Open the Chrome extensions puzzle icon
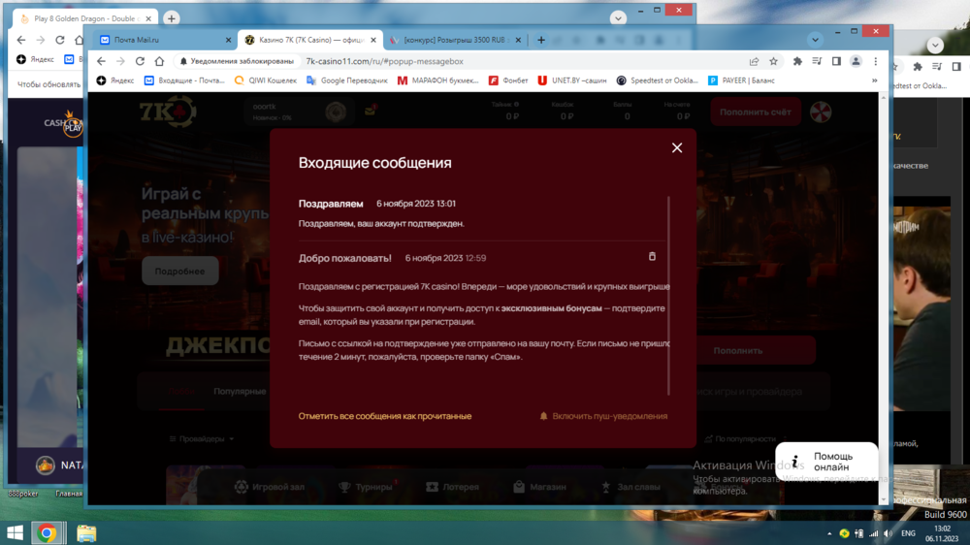The height and width of the screenshot is (545, 970). tap(797, 61)
